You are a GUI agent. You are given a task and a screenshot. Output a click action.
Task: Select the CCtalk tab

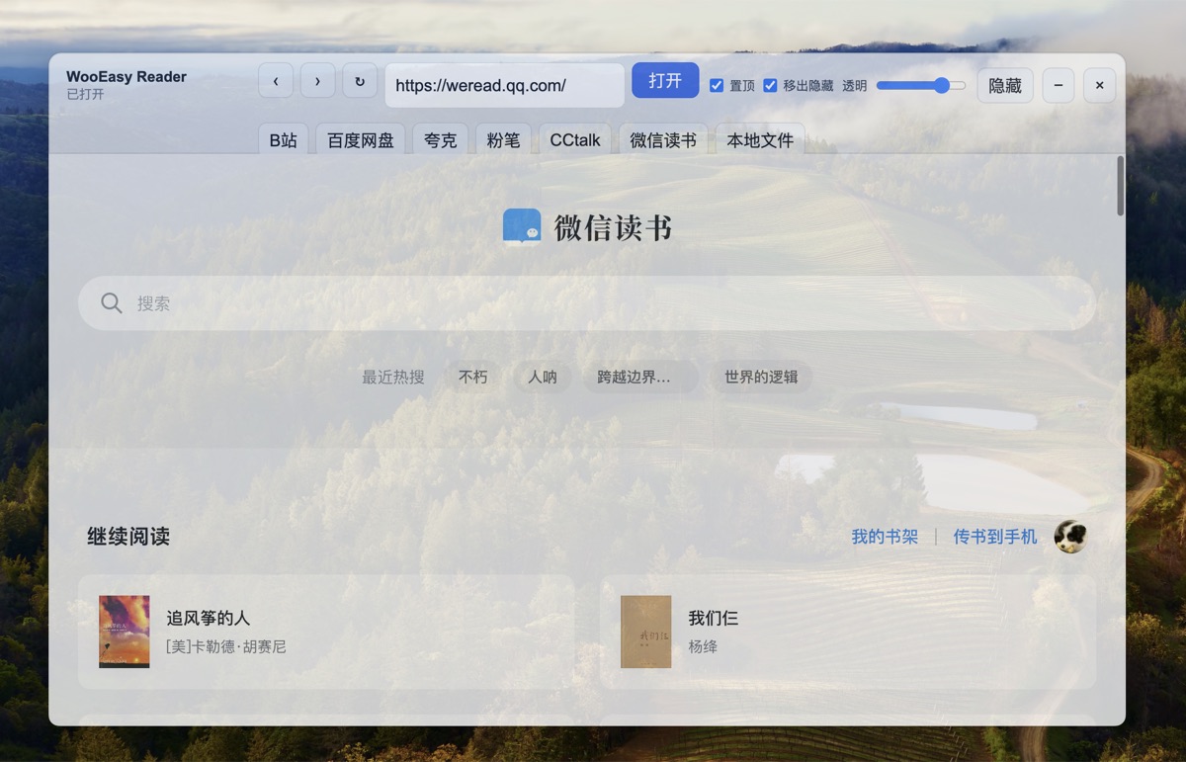point(575,139)
